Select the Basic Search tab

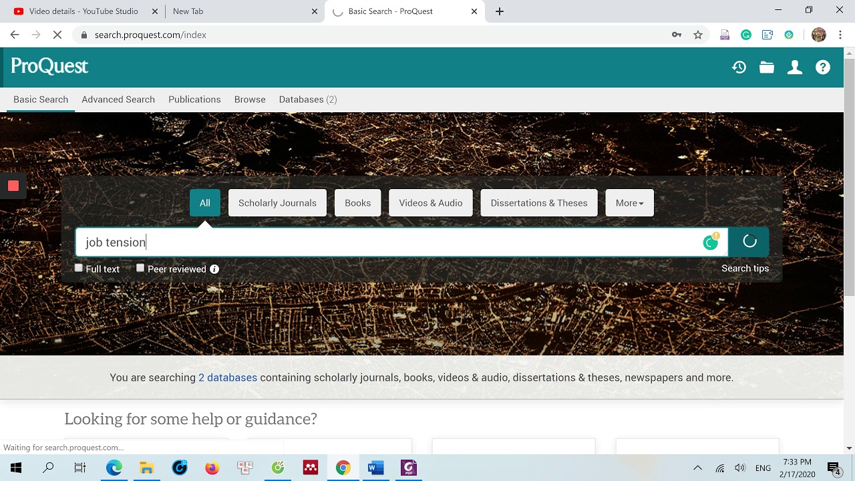41,100
